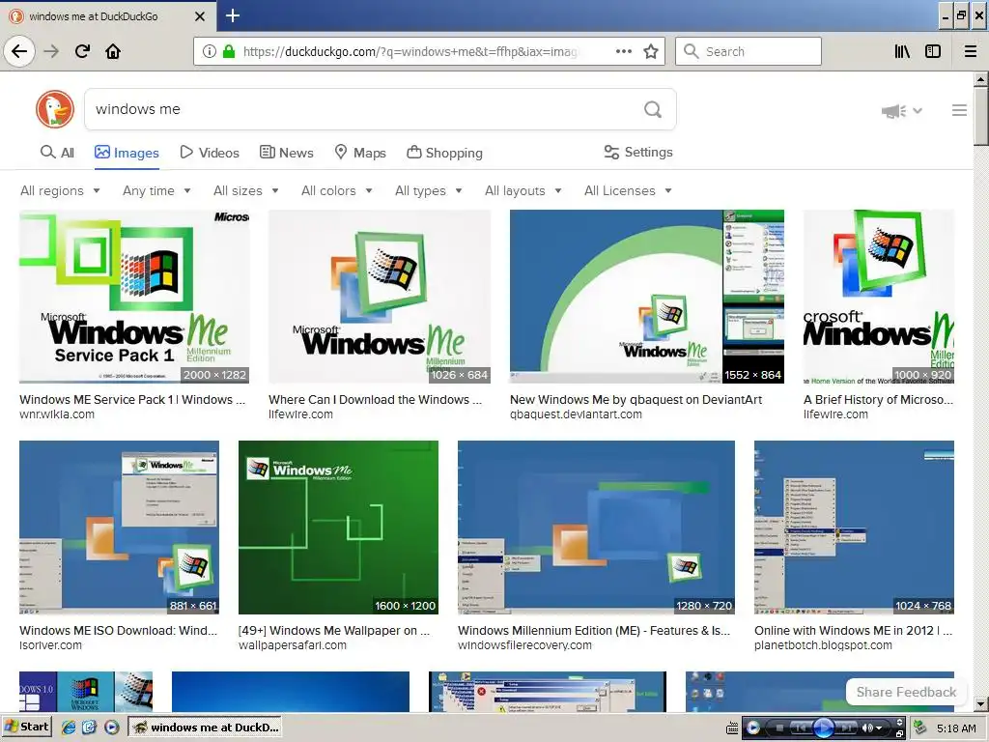The image size is (989, 742).
Task: Expand the All colors filter
Action: tap(337, 190)
